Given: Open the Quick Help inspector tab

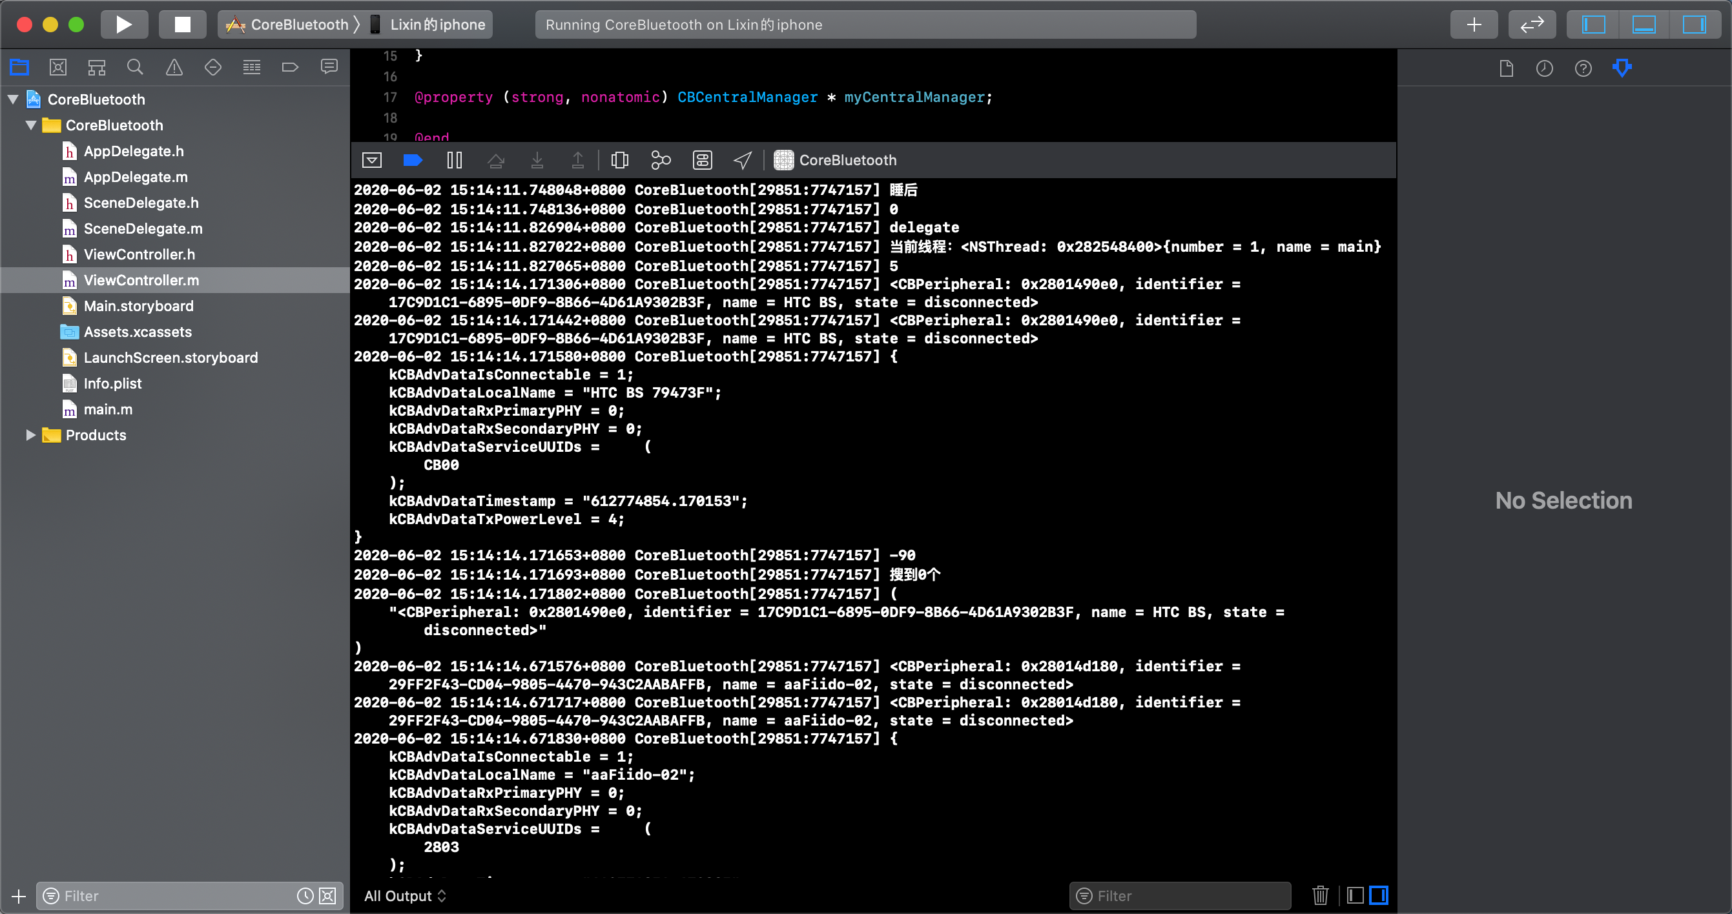Looking at the screenshot, I should [x=1583, y=68].
